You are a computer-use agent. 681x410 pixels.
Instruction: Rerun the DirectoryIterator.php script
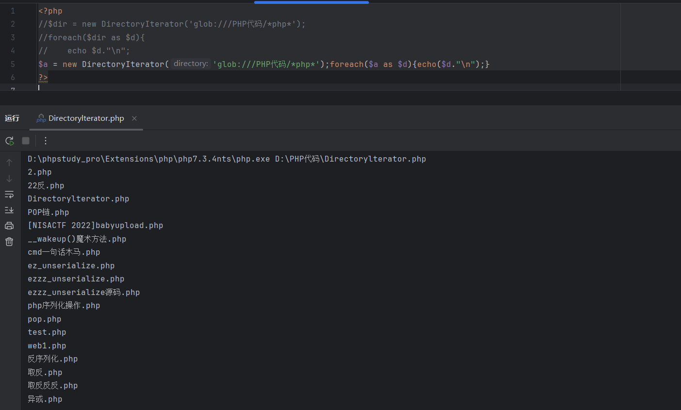point(9,141)
